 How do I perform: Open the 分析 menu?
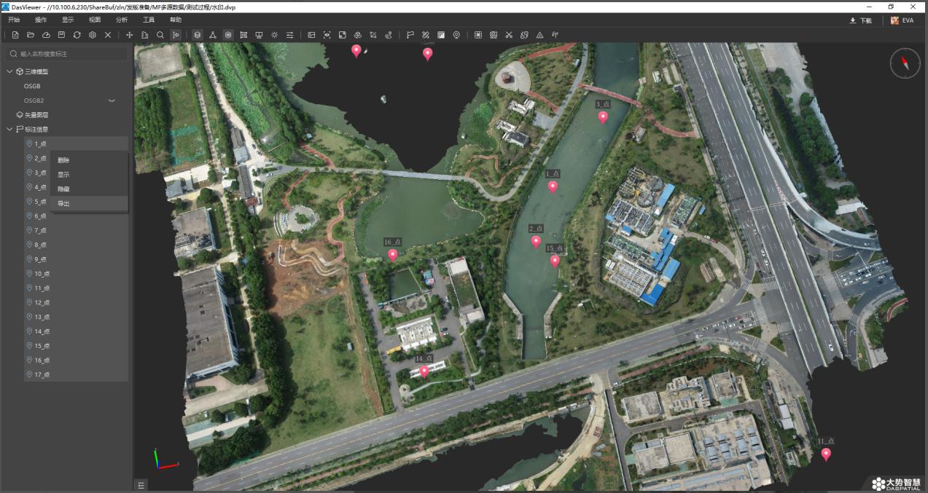[x=122, y=20]
